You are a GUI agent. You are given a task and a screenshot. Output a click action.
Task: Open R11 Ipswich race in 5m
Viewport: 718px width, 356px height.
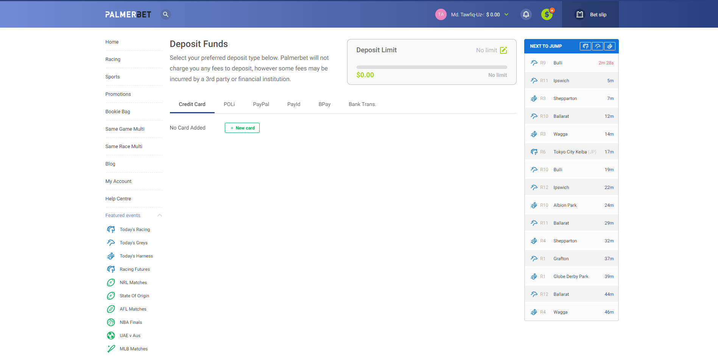point(571,81)
